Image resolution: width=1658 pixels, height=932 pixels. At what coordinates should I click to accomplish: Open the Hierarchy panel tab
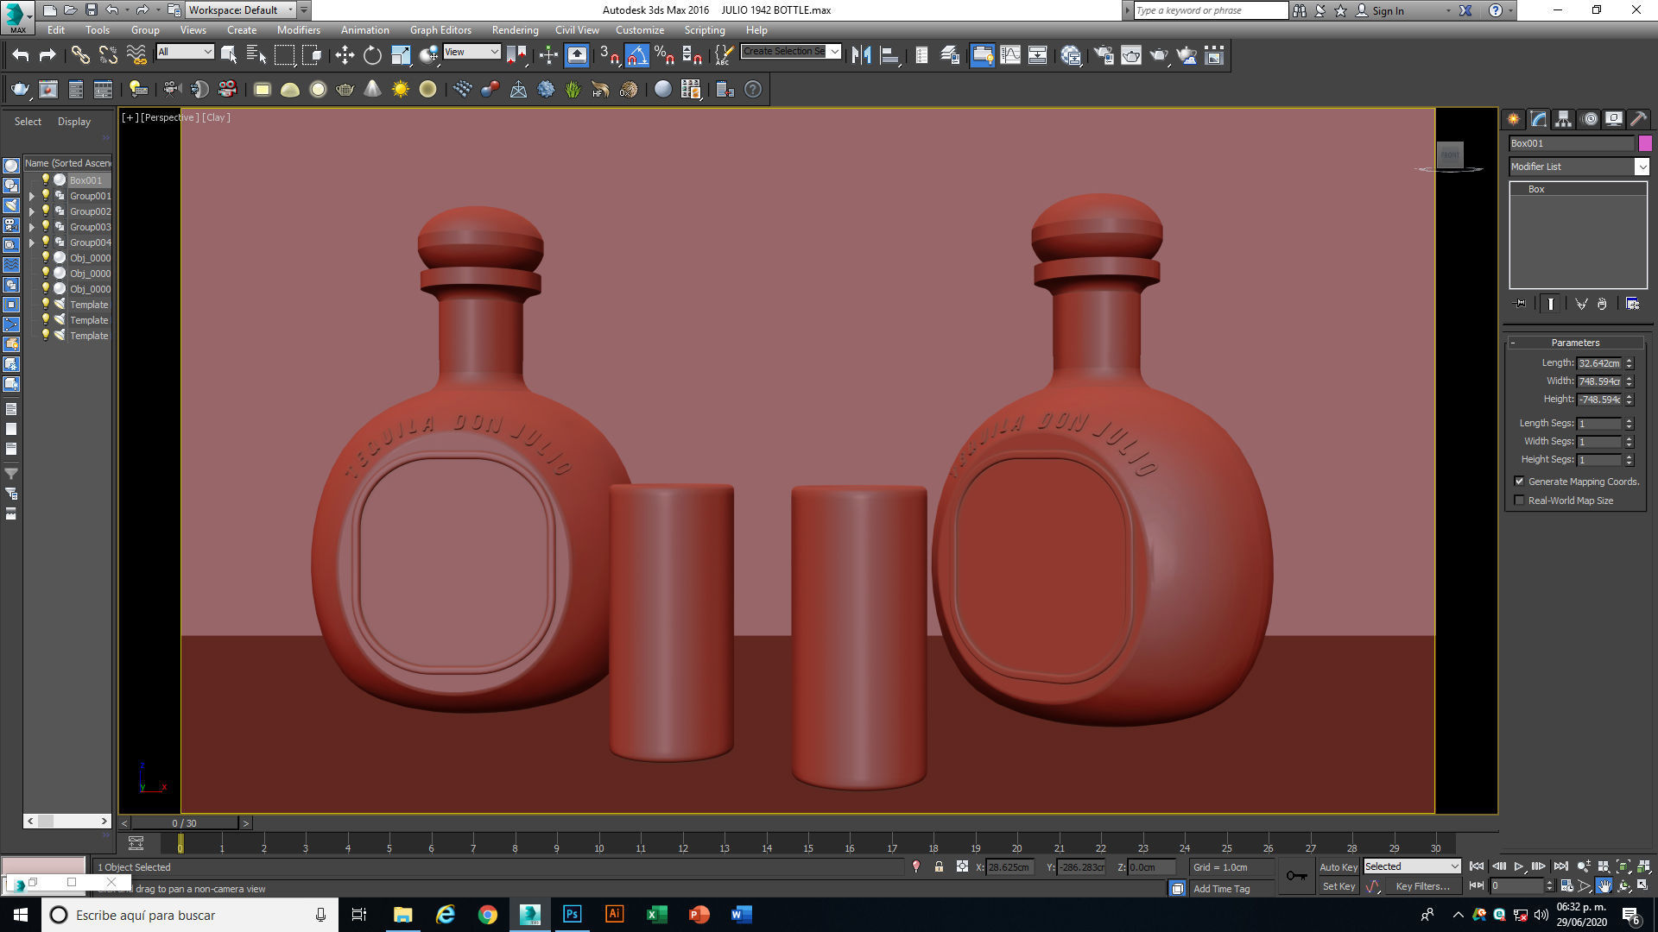1563,119
